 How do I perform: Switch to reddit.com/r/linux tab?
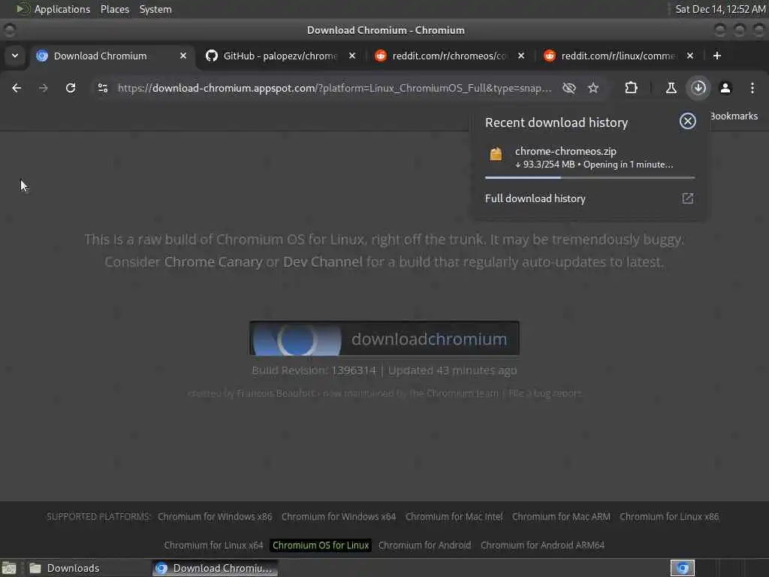(618, 56)
